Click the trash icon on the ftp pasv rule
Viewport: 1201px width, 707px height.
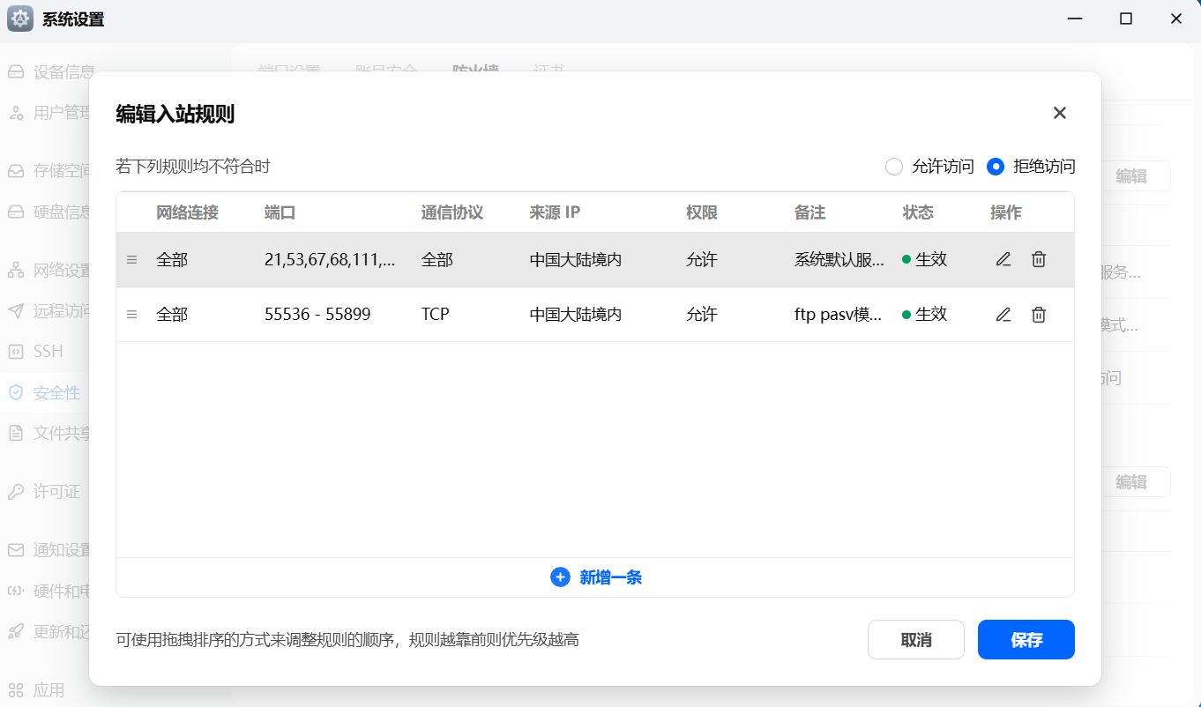click(1038, 315)
